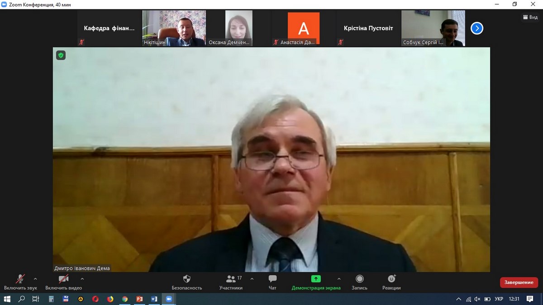Start recording with the Запись button

click(x=359, y=282)
